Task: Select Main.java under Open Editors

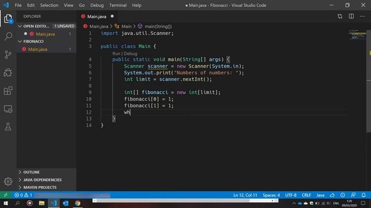Action: [x=46, y=34]
